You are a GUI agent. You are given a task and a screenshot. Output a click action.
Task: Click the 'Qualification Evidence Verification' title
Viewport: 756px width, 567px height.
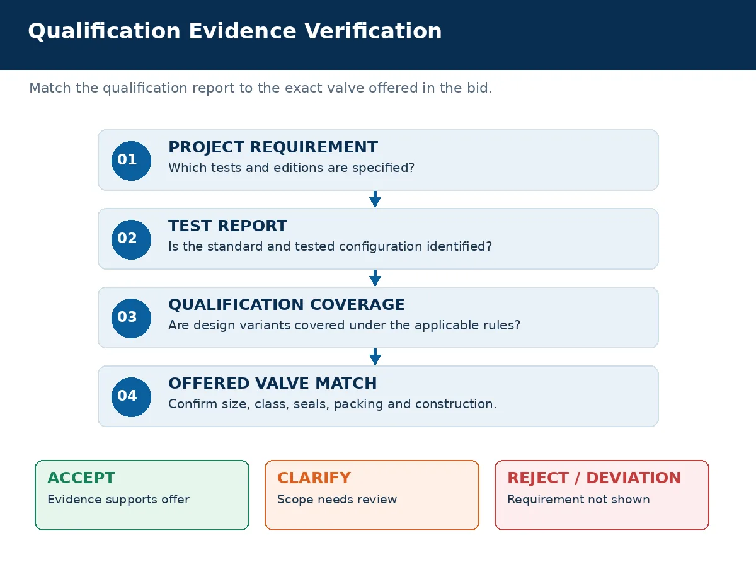click(x=235, y=31)
